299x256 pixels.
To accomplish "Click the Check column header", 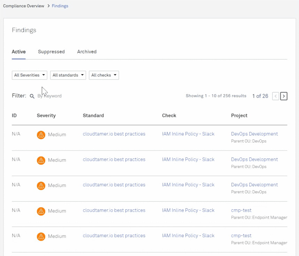I will coord(169,116).
